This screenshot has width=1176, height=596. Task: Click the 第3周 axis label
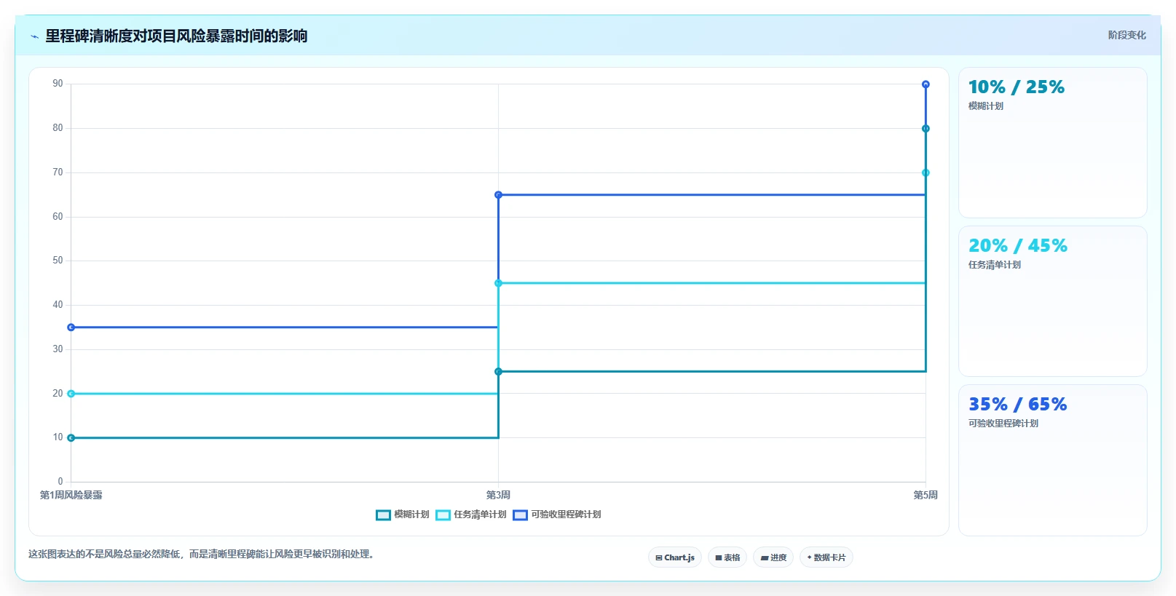click(x=498, y=495)
